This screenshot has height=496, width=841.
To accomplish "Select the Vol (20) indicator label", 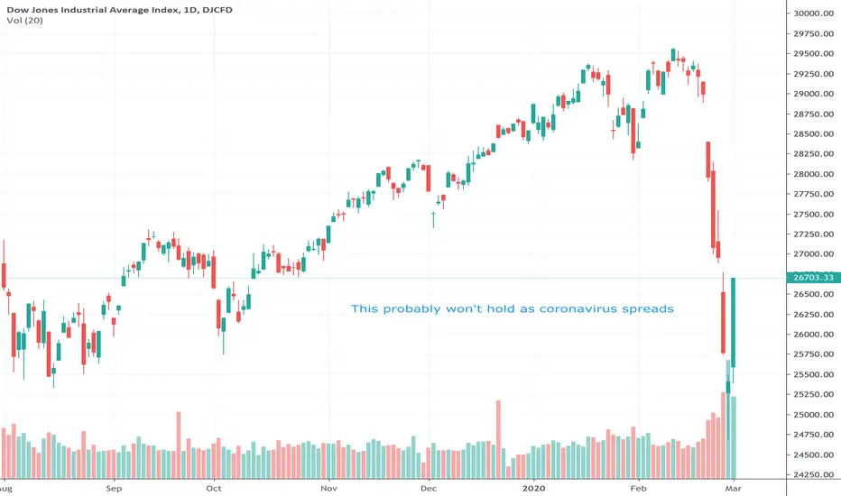I will point(24,21).
